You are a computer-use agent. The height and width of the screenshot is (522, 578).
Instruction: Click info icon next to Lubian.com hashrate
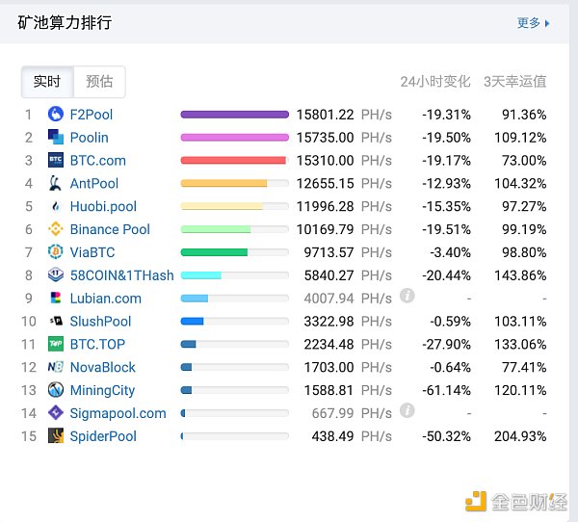tap(407, 297)
